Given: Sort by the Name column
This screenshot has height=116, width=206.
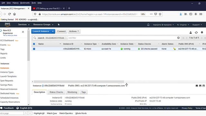Looking at the screenshot, I should 49,44.
